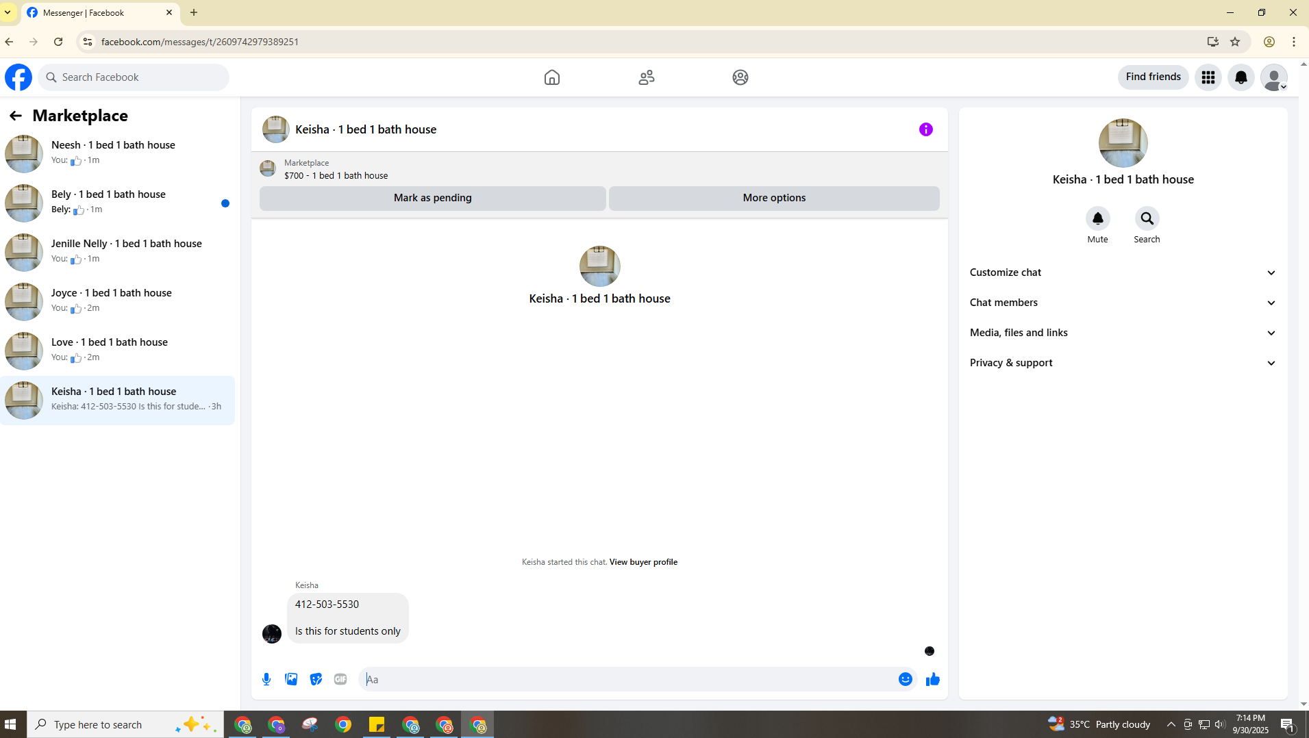This screenshot has height=738, width=1309.
Task: Expand the Chat members section
Action: click(1123, 303)
